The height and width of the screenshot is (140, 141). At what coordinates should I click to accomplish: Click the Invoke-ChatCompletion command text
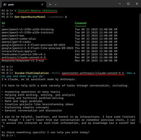coord(32,73)
